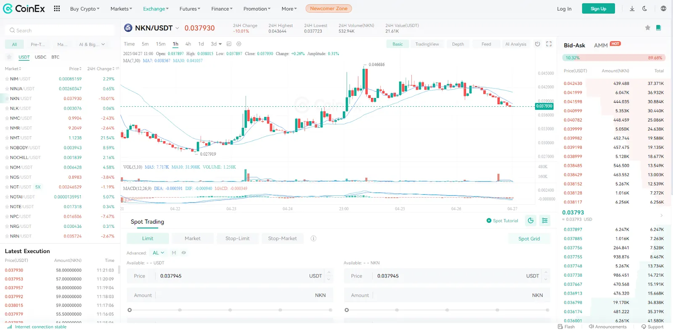Select the Pre-T market category

coord(37,44)
